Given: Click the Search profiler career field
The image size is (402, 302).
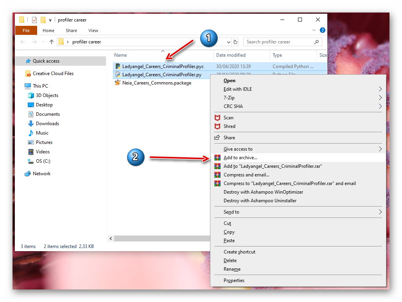Looking at the screenshot, I should pyautogui.click(x=278, y=42).
